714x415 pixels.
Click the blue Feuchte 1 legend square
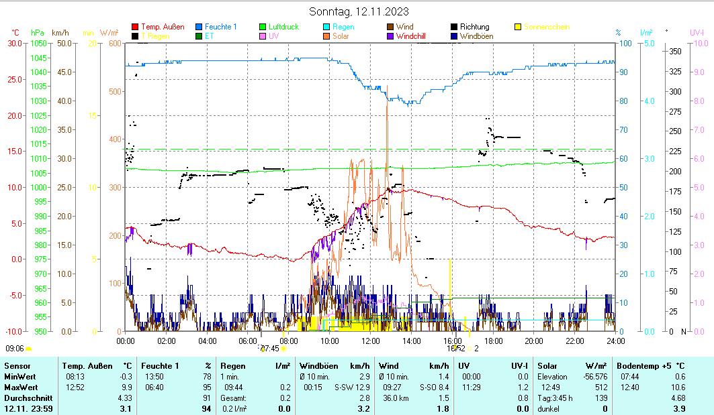pyautogui.click(x=199, y=27)
